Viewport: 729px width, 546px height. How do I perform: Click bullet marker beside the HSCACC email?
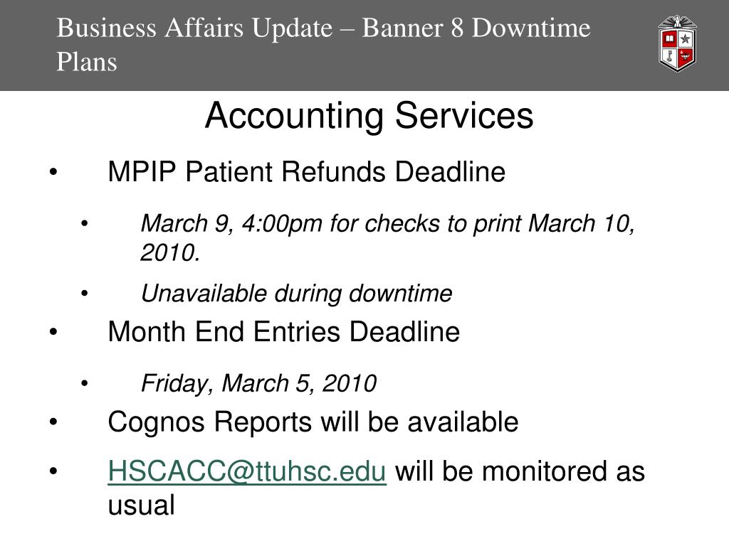tap(53, 472)
